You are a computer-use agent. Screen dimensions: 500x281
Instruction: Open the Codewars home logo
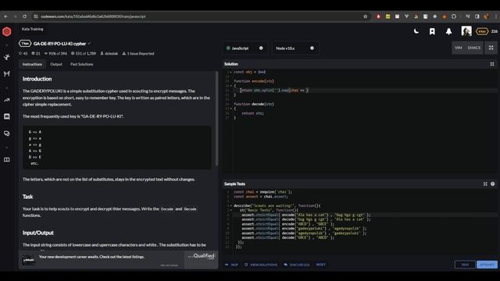pos(7,31)
